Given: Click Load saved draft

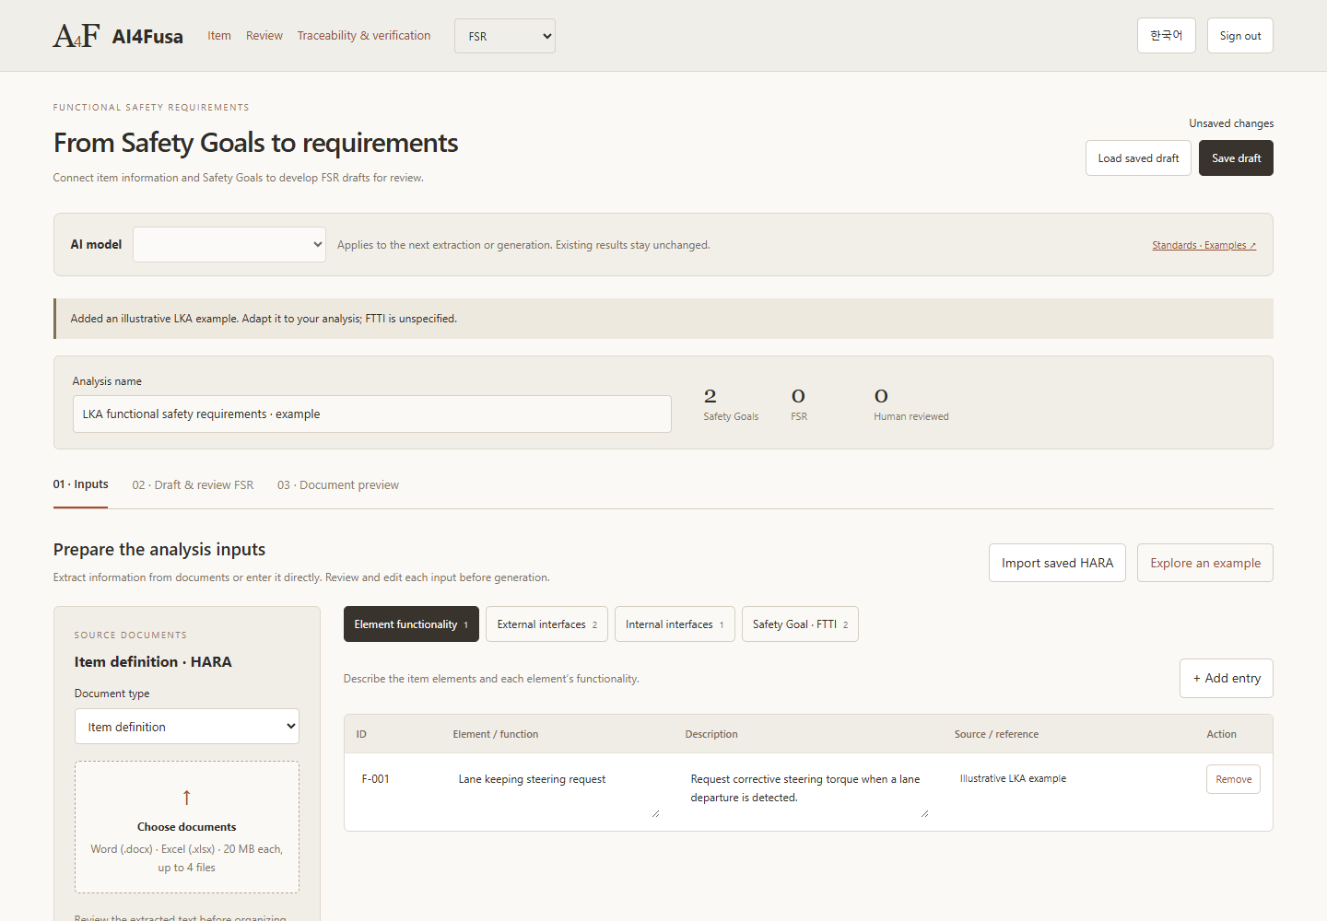Looking at the screenshot, I should click(x=1139, y=158).
